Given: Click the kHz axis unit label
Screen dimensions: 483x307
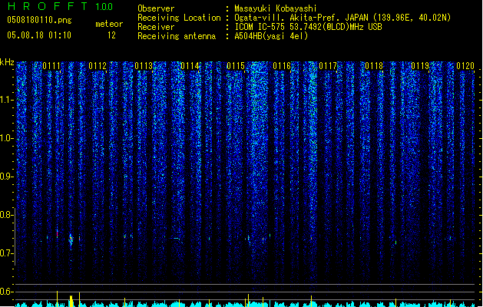Looking at the screenshot, I should click(x=7, y=62).
